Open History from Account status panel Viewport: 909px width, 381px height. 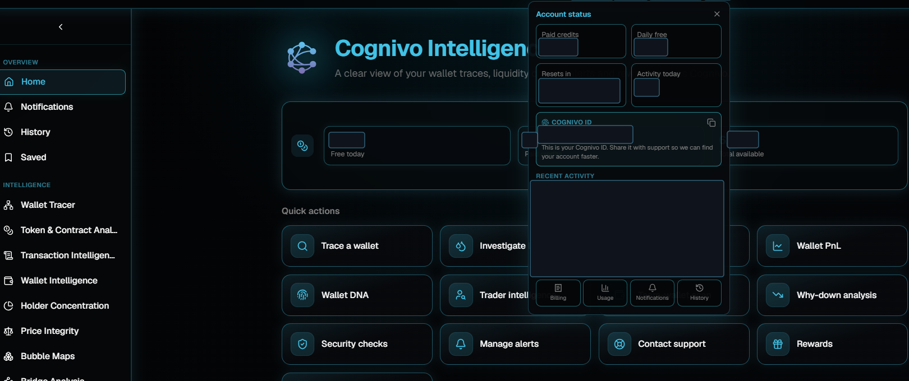click(x=699, y=292)
